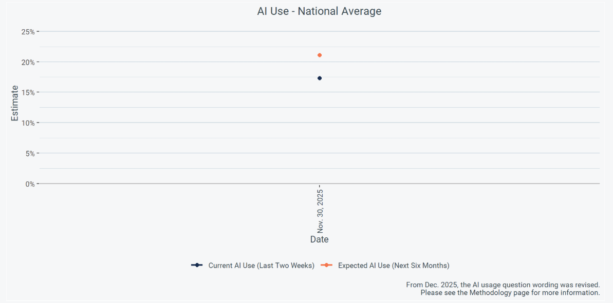This screenshot has width=613, height=303.
Task: Click the navy legend marker icon
Action: tap(197, 265)
